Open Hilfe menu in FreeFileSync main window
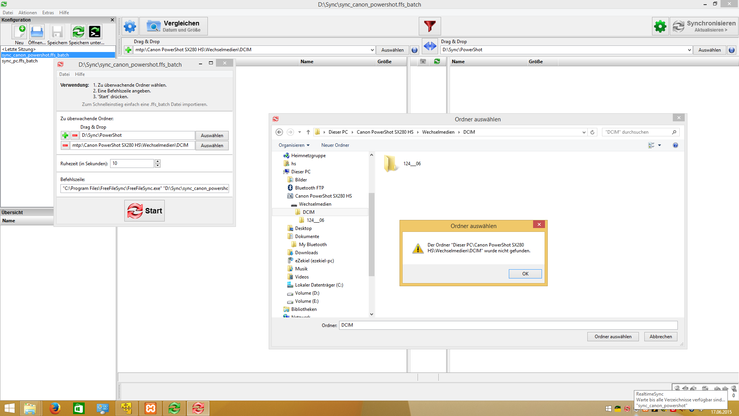 [x=64, y=13]
